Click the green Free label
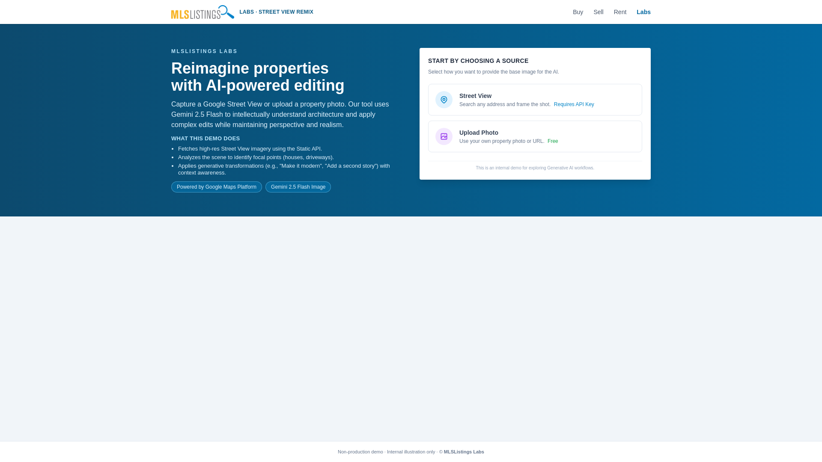Viewport: 822px width, 462px height. 553,141
